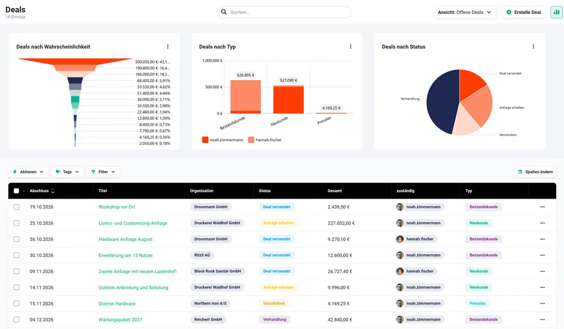Click the Block Rock Sanitär GmbH tag
Viewport: 564px width, 329px height.
218,271
